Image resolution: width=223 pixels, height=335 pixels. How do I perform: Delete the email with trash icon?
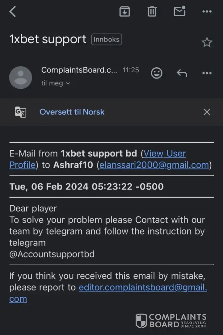(152, 12)
